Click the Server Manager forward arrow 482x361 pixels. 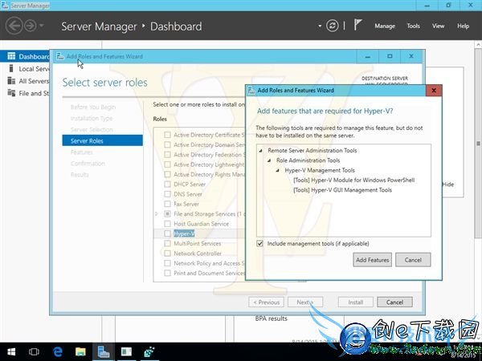(31, 26)
